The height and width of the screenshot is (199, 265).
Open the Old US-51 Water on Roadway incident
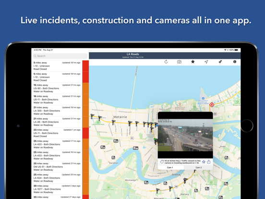click(60, 166)
